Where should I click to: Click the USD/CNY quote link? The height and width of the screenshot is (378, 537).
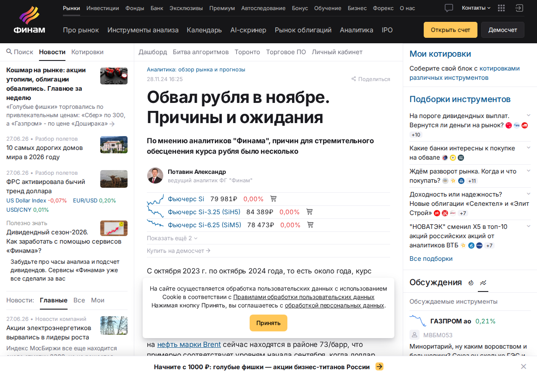[x=28, y=210]
